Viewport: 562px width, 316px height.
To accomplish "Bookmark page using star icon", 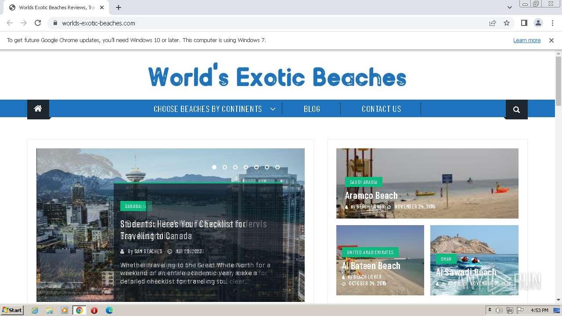I will tap(507, 23).
